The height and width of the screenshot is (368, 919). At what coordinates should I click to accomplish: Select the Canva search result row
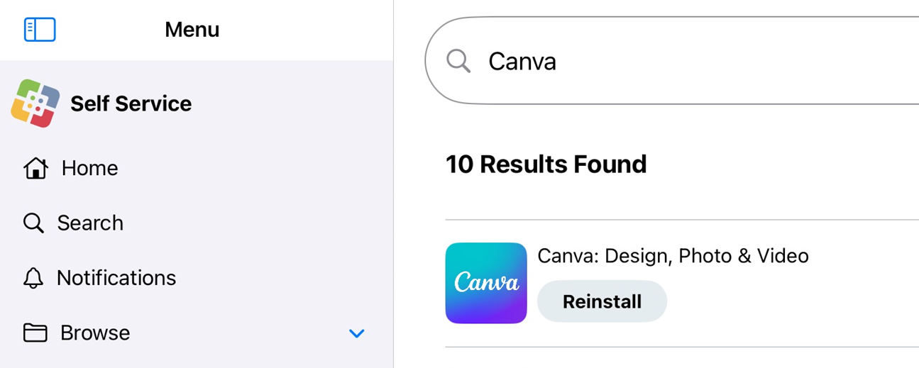682,284
